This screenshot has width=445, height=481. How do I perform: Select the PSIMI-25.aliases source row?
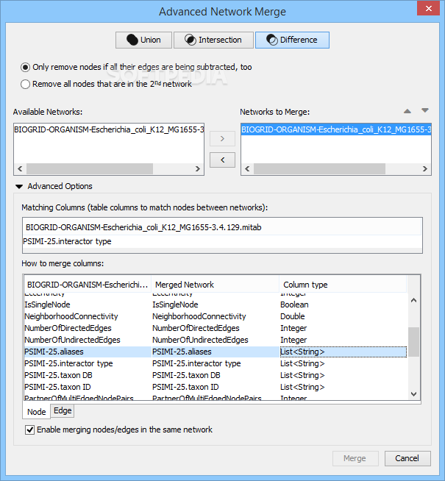(x=88, y=352)
